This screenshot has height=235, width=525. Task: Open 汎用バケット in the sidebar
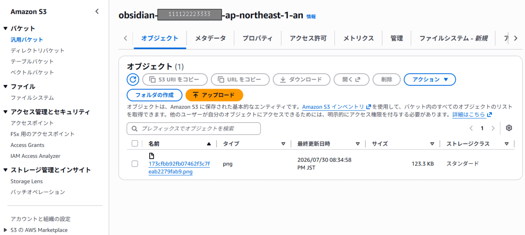[27, 40]
